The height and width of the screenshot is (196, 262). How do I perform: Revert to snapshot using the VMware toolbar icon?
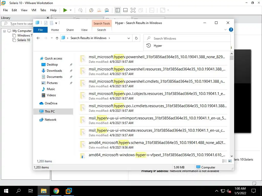coord(99,10)
